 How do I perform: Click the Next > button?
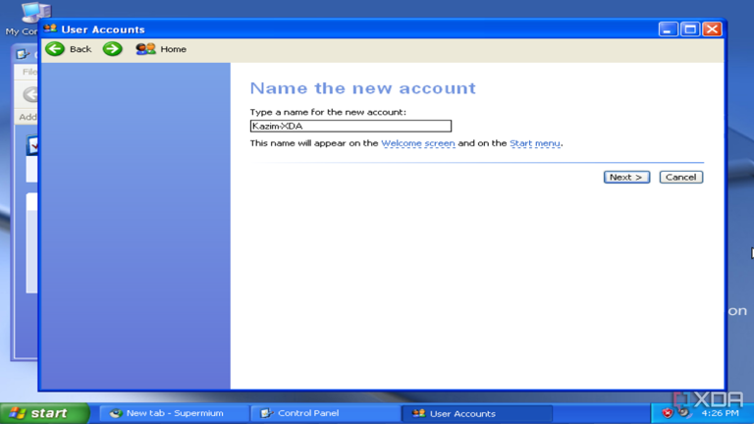pyautogui.click(x=626, y=177)
